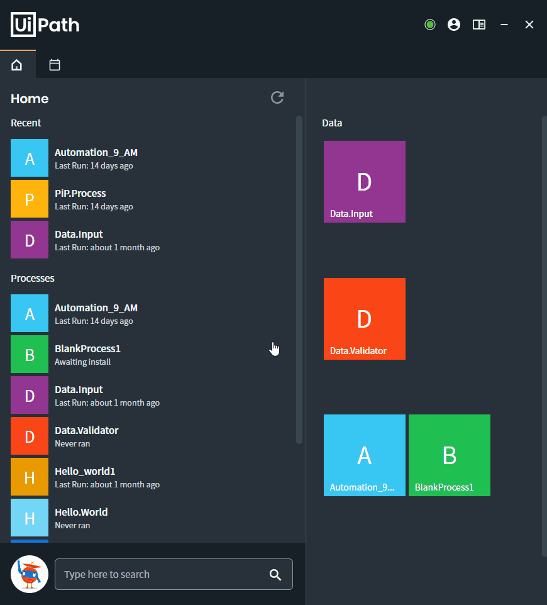547x605 pixels.
Task: Click yellow P icon of PiP.Process
Action: point(30,199)
